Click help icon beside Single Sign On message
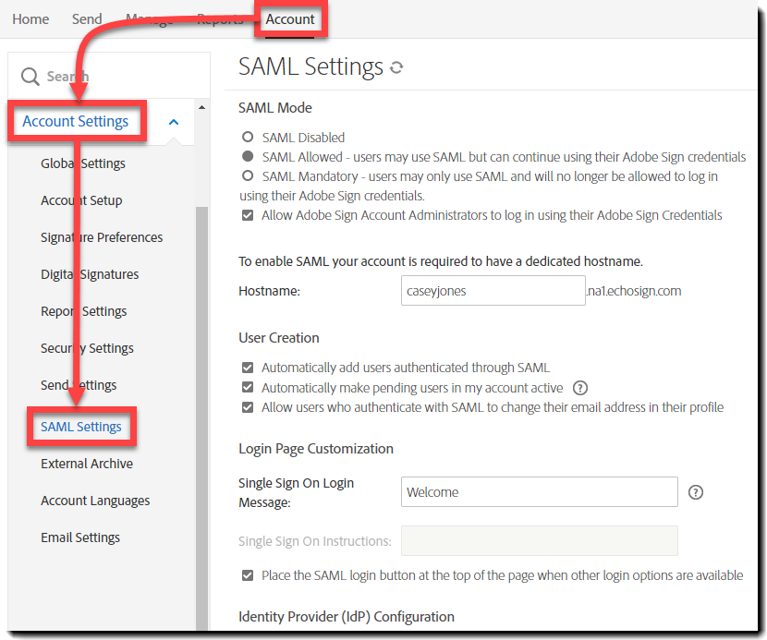Screen dimensions: 767x640 point(696,492)
